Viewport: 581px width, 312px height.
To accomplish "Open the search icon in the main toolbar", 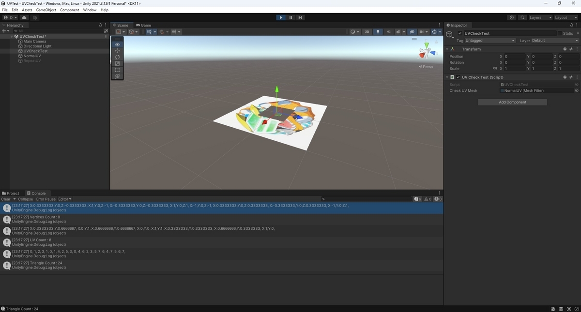I will point(522,17).
